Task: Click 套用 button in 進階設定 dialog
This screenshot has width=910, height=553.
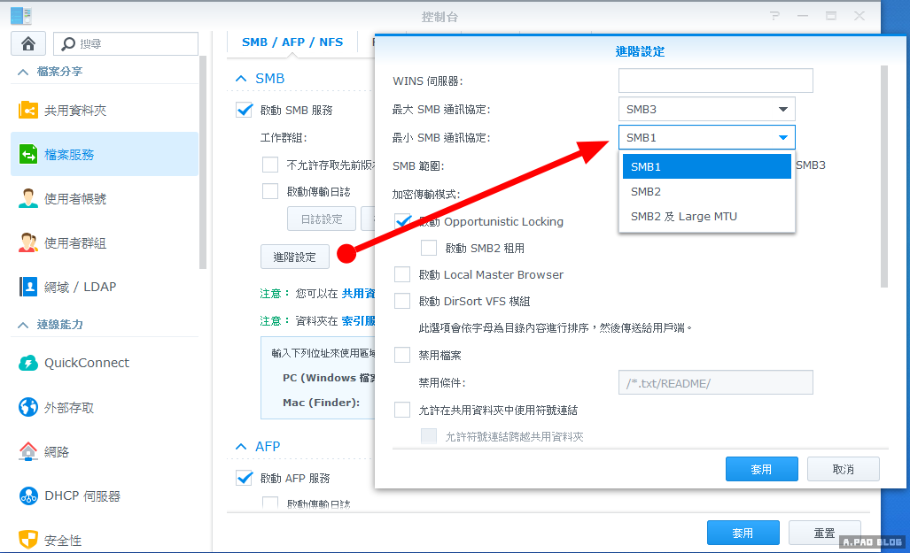Action: [x=761, y=469]
